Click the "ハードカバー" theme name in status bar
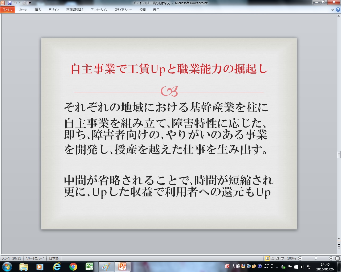The height and width of the screenshot is (272, 341). (35, 258)
